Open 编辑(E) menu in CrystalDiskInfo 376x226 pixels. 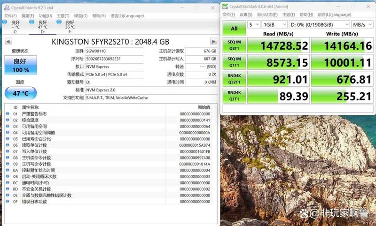pos(28,16)
